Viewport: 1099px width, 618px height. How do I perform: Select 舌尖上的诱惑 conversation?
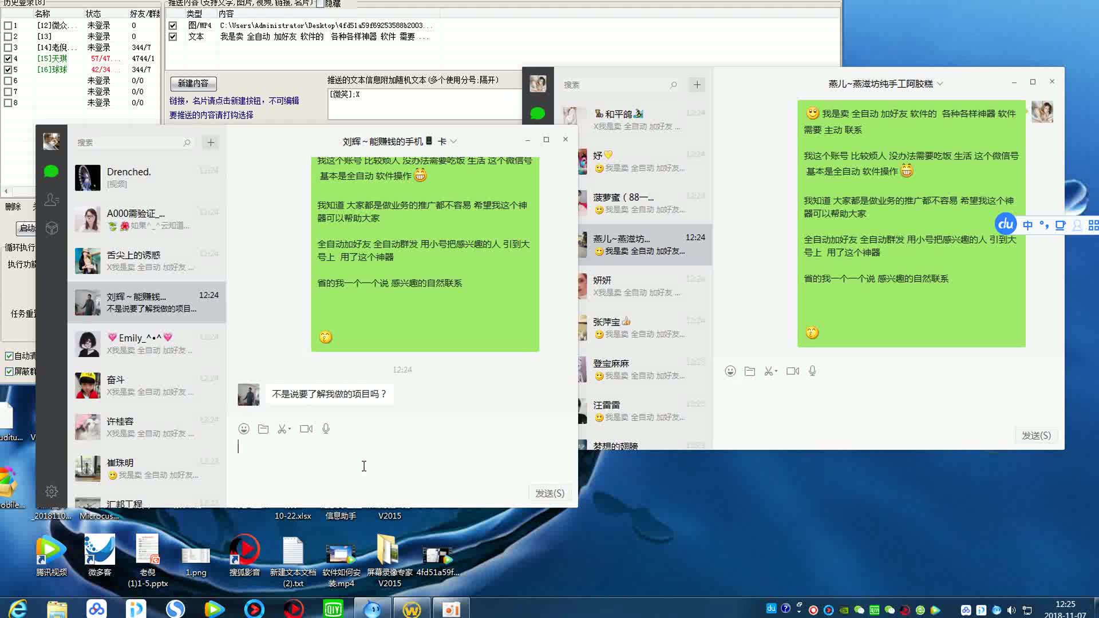click(x=147, y=260)
